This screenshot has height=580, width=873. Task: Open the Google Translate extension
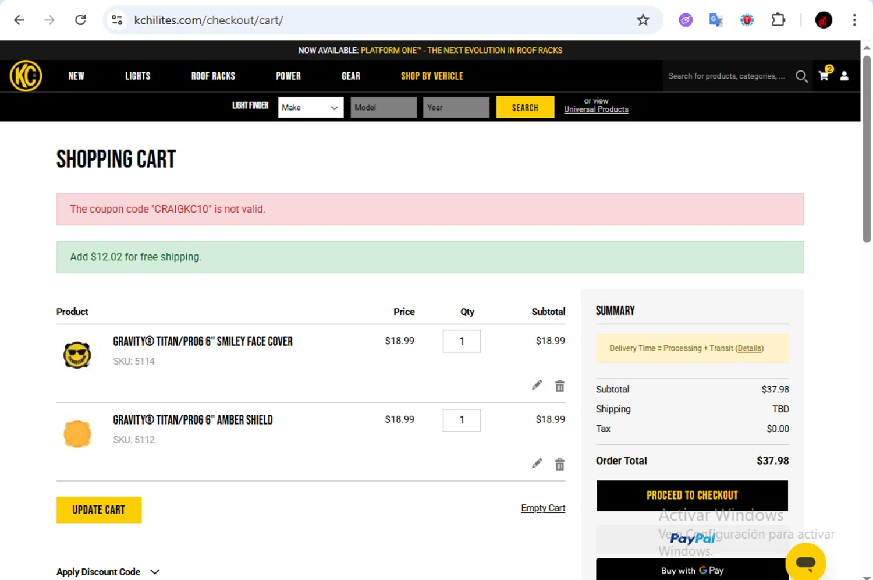point(716,20)
